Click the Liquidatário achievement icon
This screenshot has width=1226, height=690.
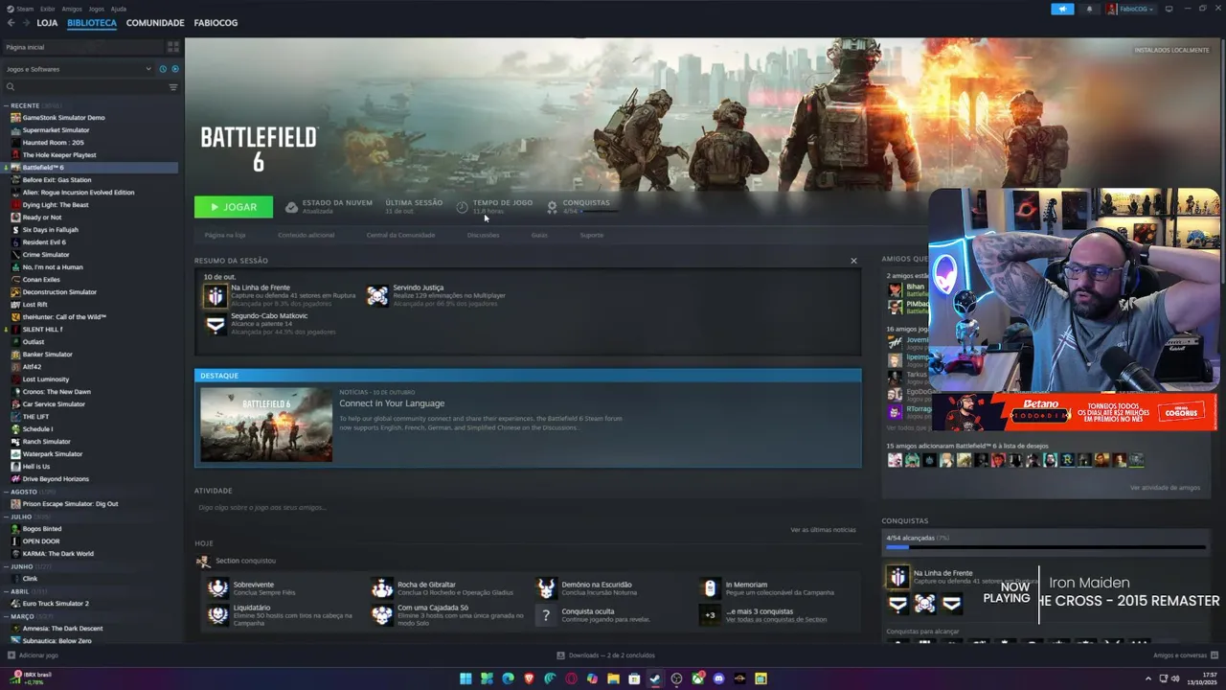point(218,615)
